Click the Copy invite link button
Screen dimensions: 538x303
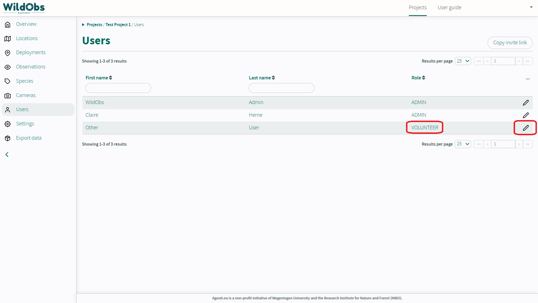point(510,43)
